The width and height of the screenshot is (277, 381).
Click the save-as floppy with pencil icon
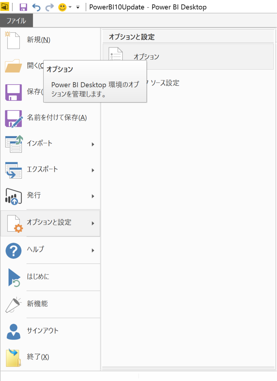coord(14,119)
